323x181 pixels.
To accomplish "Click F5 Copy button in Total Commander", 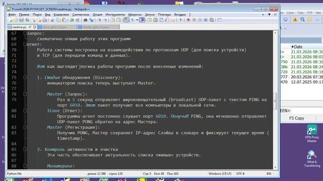I will (297, 118).
